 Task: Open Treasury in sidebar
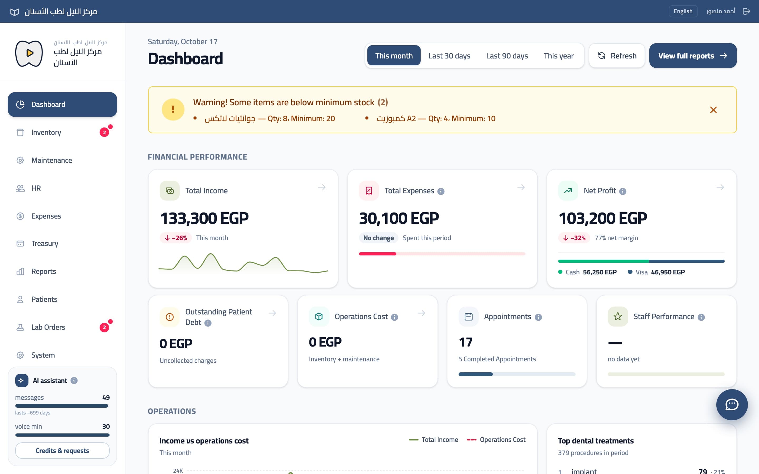(x=62, y=244)
